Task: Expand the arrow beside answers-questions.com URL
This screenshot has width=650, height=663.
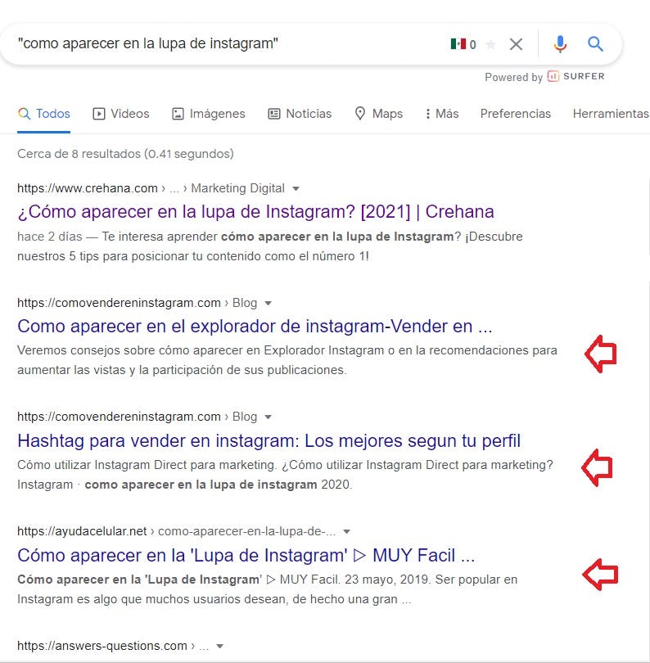Action: click(x=219, y=647)
